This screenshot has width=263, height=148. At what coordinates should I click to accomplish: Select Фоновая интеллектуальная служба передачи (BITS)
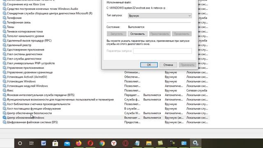pyautogui.click(x=41, y=95)
